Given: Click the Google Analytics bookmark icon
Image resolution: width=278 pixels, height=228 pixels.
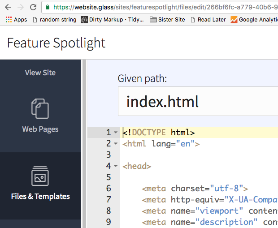Looking at the screenshot, I should pos(234,20).
